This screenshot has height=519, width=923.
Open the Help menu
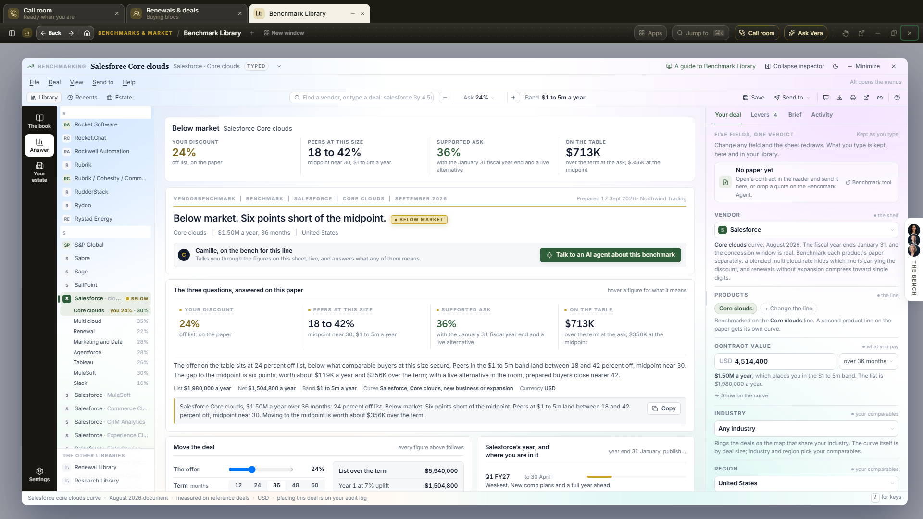pos(129,82)
